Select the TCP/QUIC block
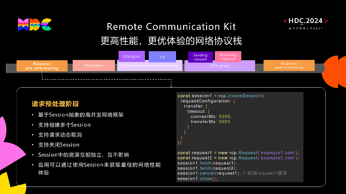This screenshot has height=194, width=346. click(x=131, y=56)
